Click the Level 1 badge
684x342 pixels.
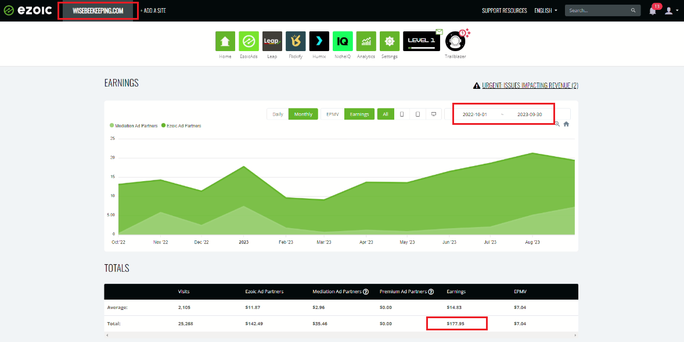pos(422,41)
